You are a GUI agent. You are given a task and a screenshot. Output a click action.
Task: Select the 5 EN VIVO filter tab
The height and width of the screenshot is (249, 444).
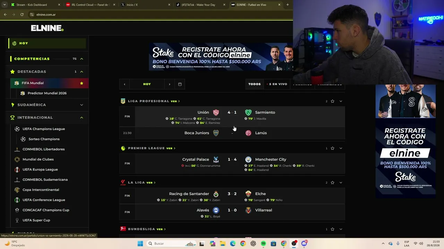point(277,84)
